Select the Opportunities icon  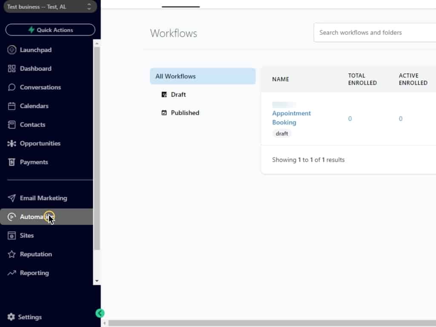coord(11,143)
